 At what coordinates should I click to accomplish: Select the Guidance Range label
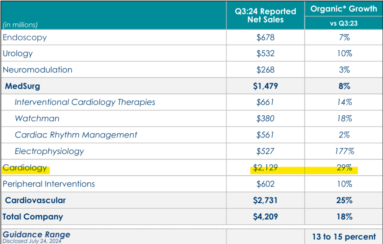click(x=36, y=234)
